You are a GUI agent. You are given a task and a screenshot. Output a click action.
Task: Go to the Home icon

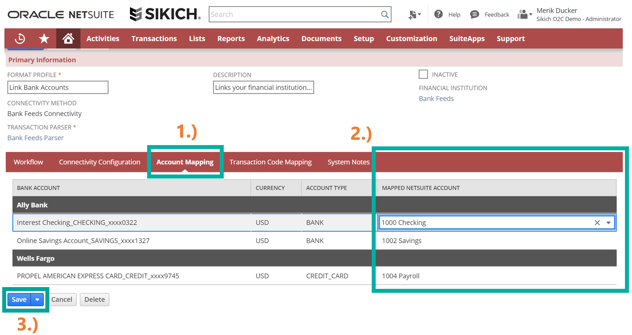coord(68,39)
